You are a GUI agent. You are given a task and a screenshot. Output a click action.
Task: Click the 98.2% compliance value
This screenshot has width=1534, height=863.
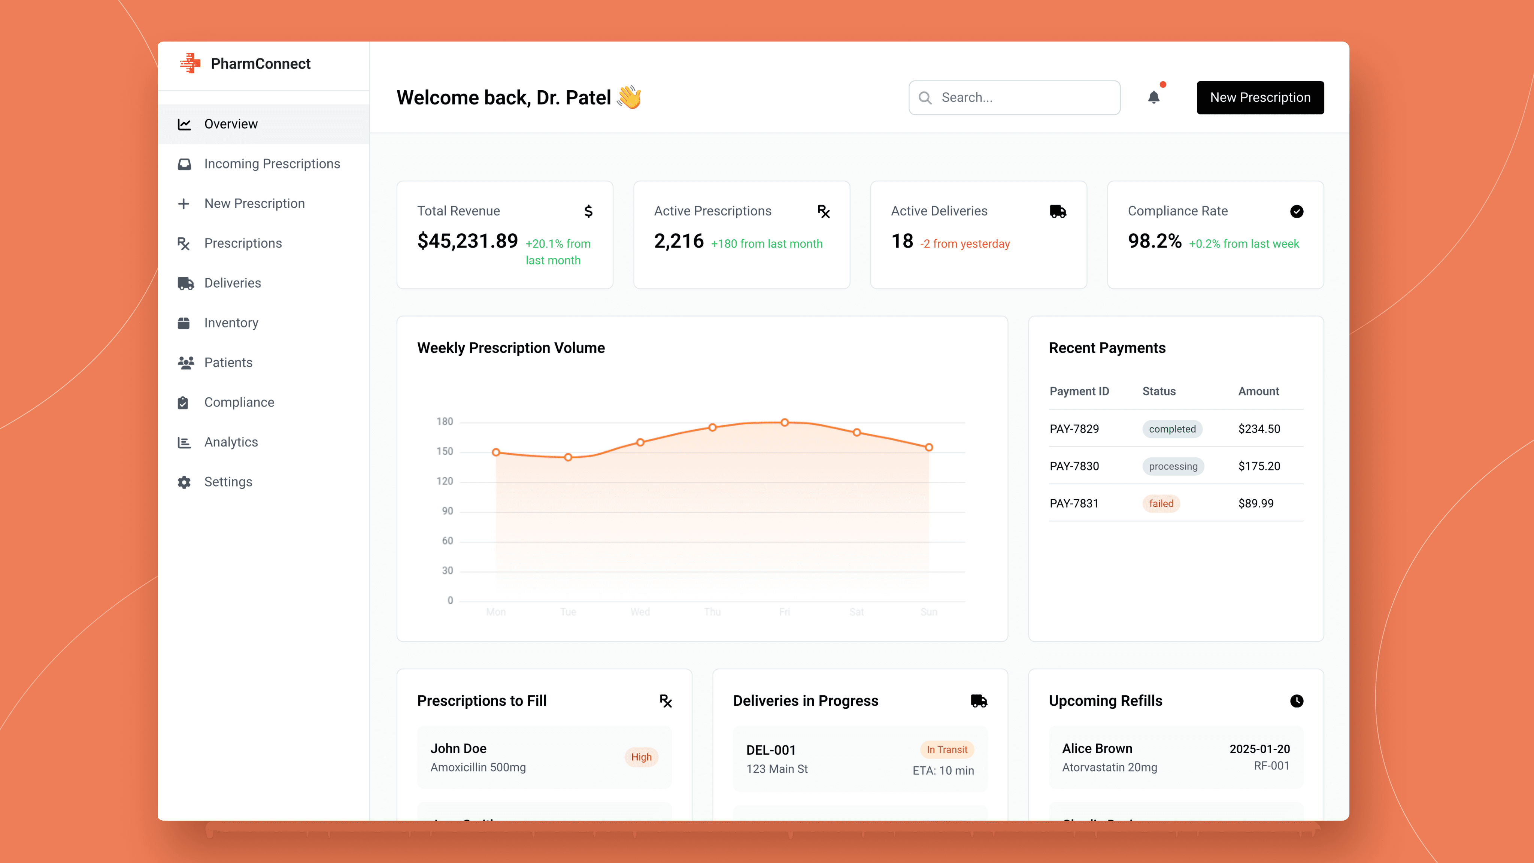(x=1154, y=241)
